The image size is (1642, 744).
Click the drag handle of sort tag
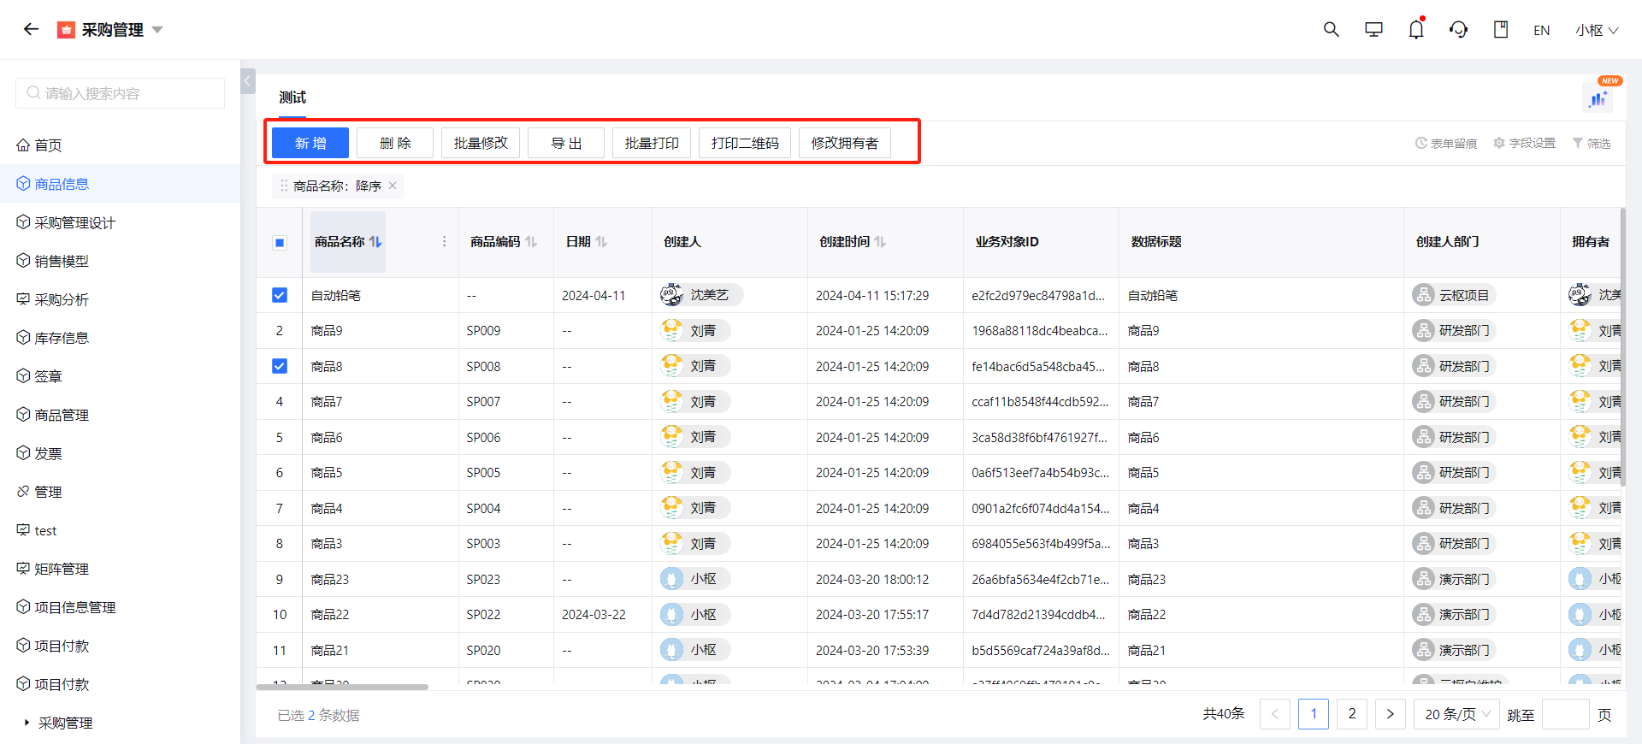pyautogui.click(x=284, y=186)
